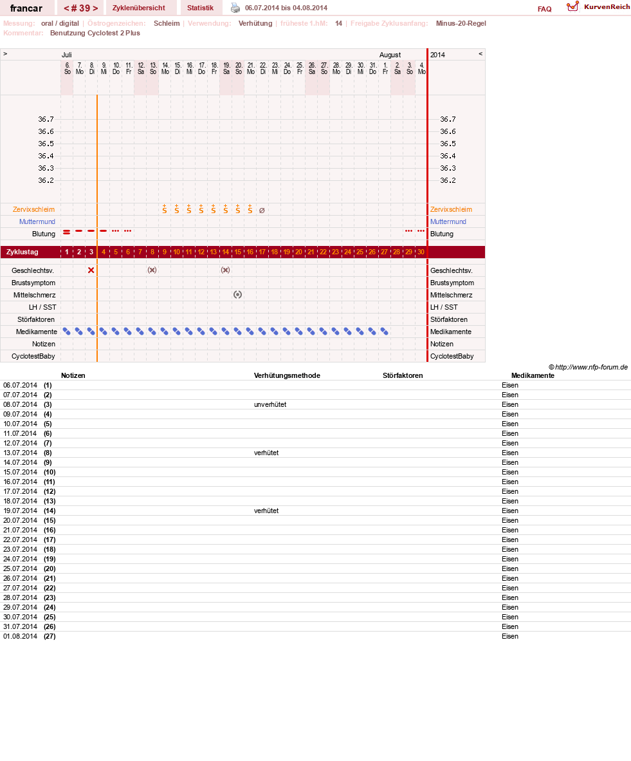Click spotting dots on cycle day 29
The image size is (631, 761).
(x=409, y=231)
